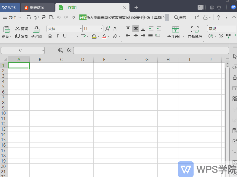
Task: Click the Print icon in quick access toolbar
Action: point(44,17)
